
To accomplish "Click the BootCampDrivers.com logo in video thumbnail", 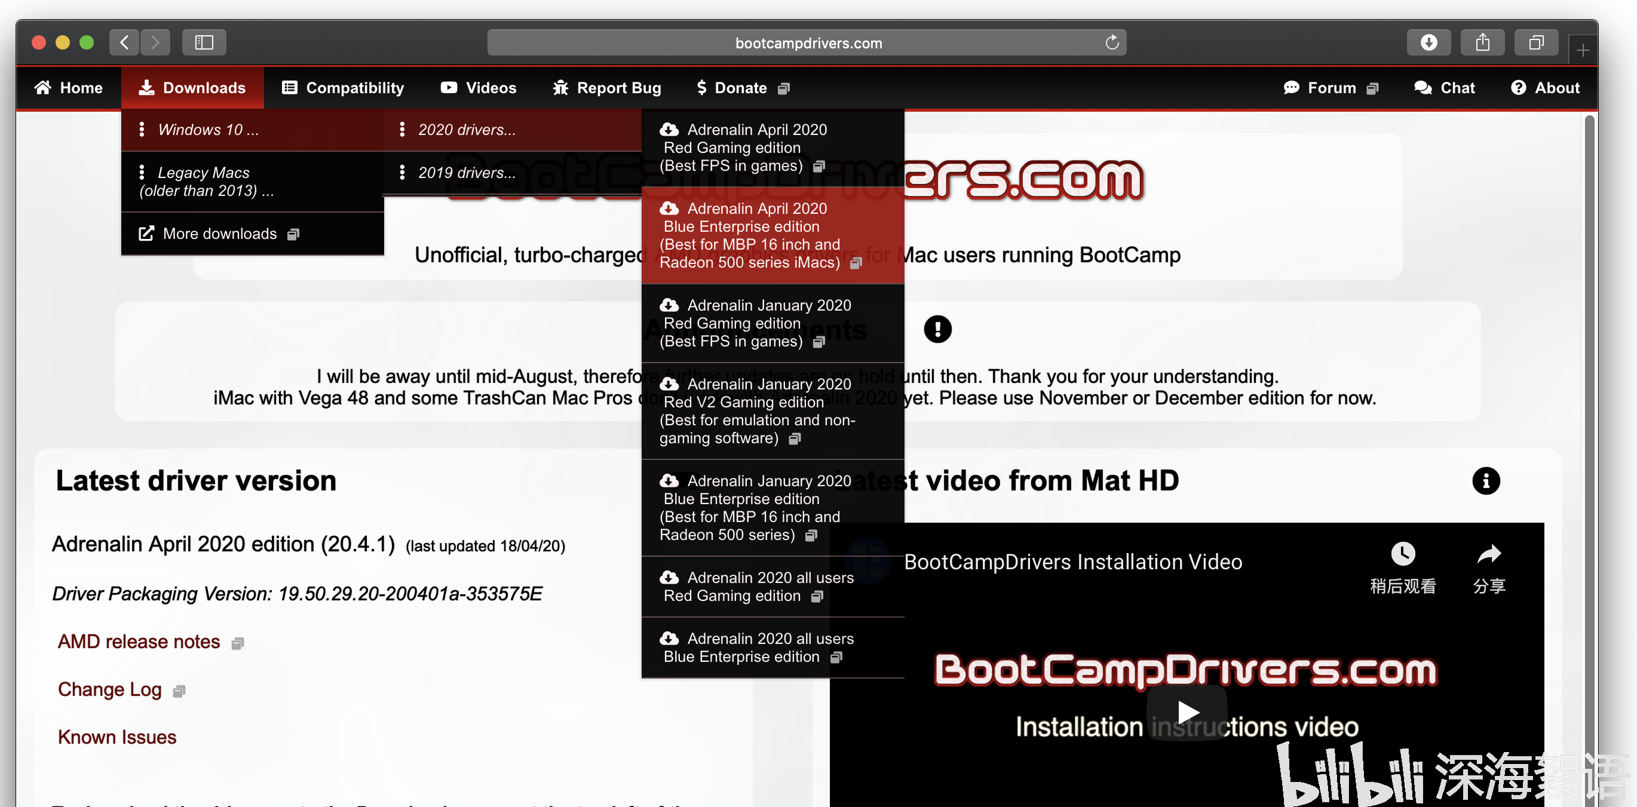I will tap(1185, 670).
